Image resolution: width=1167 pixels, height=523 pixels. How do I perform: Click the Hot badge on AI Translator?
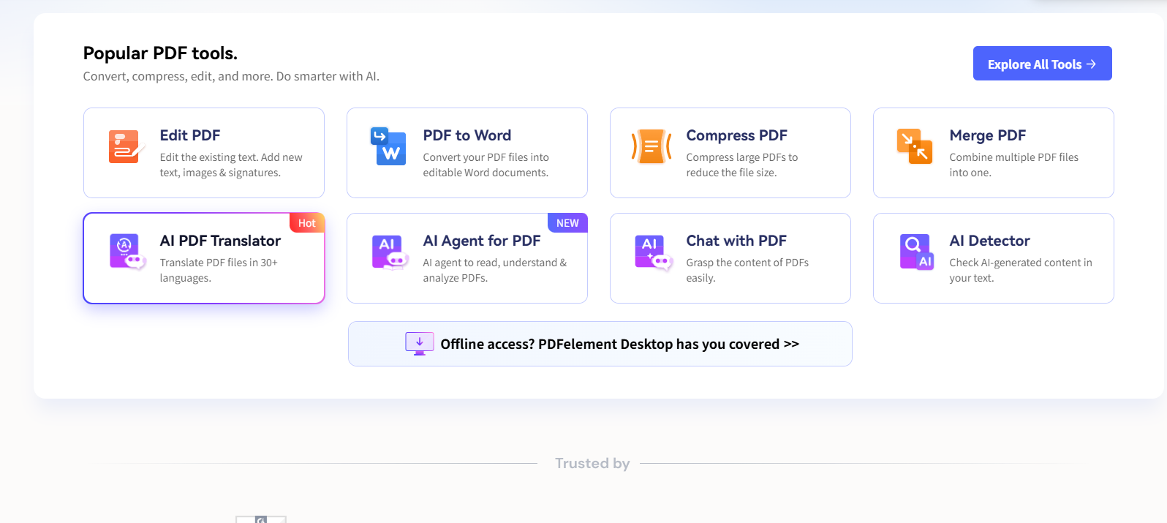[x=307, y=223]
